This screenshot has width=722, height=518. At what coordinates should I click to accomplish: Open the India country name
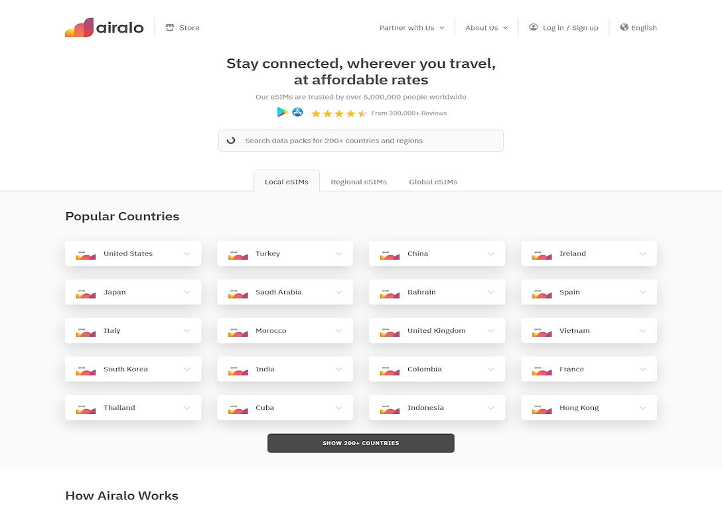pyautogui.click(x=265, y=369)
